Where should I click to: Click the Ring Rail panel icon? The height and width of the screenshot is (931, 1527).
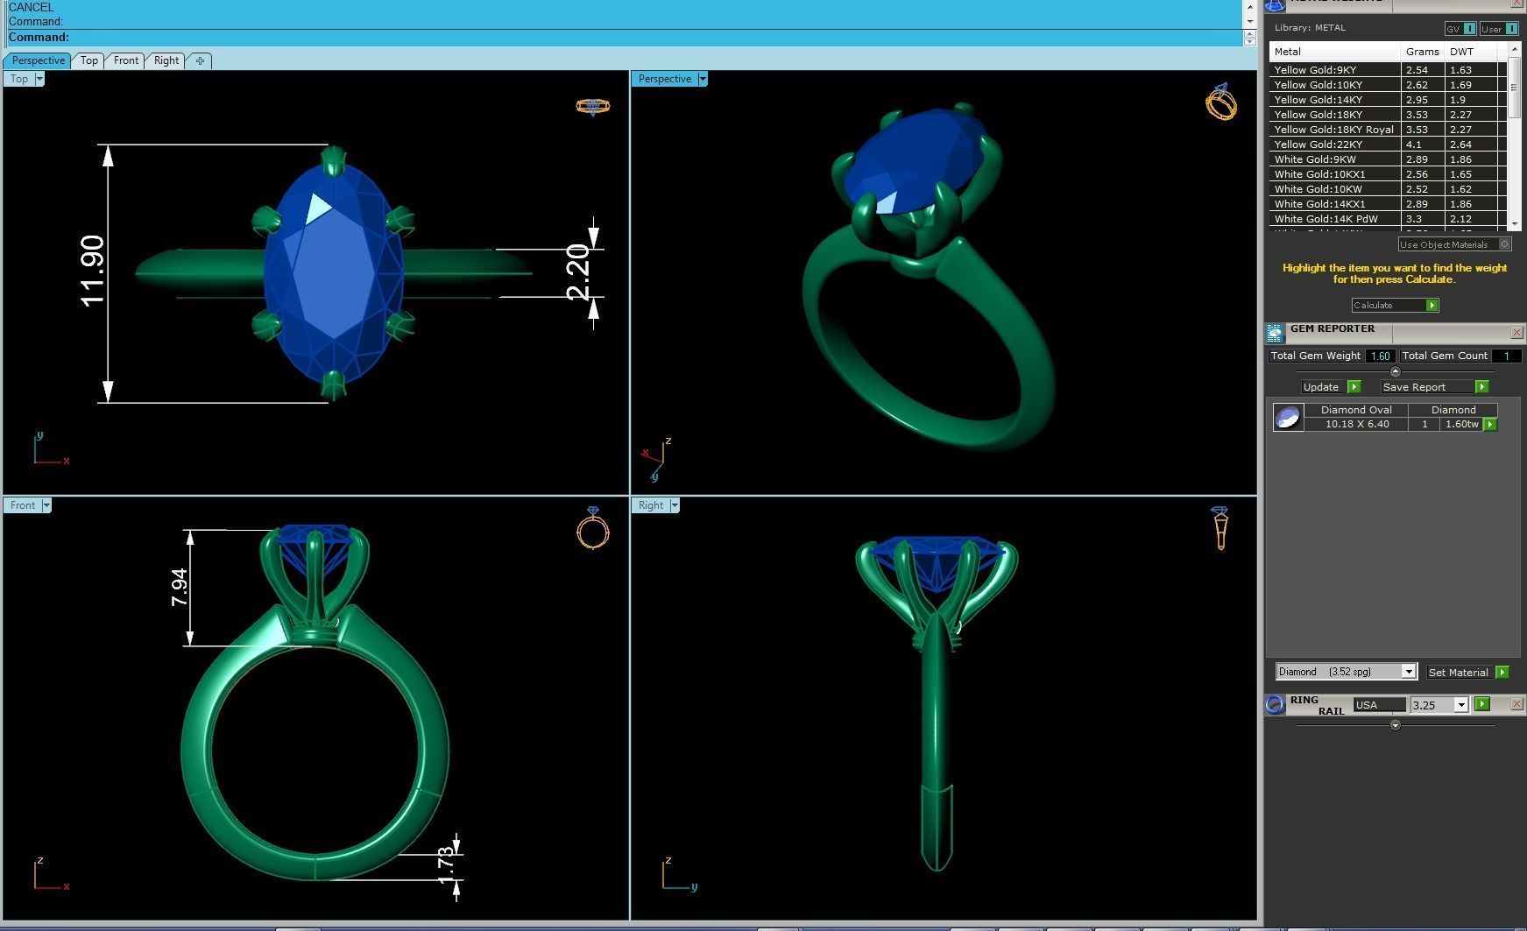pyautogui.click(x=1275, y=704)
